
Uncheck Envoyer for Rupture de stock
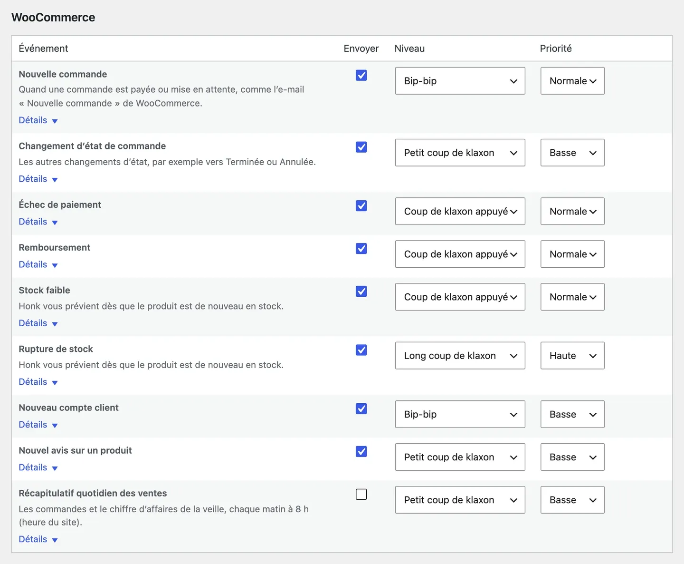361,350
